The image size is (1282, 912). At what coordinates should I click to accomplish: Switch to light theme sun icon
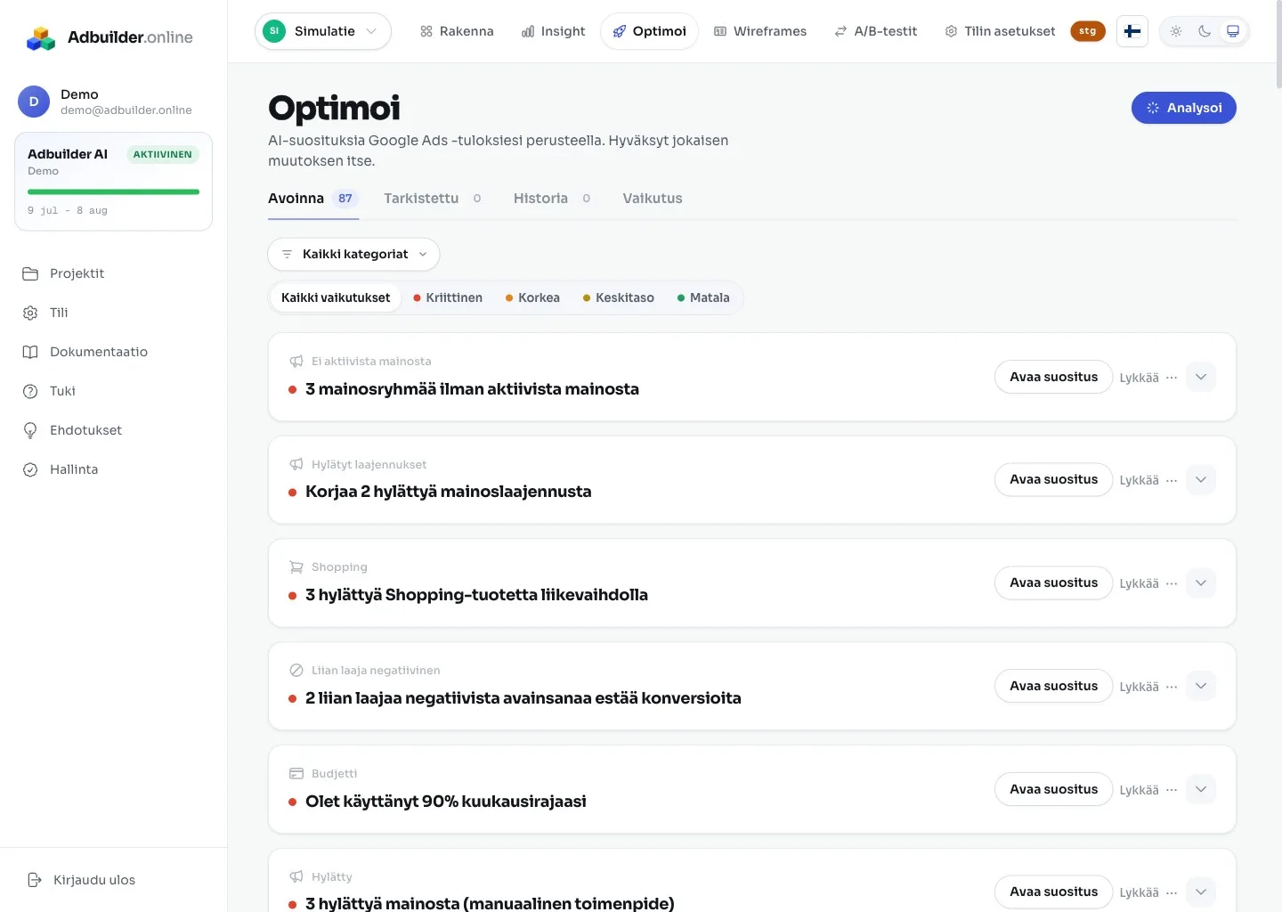click(1176, 31)
